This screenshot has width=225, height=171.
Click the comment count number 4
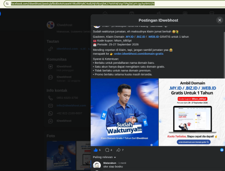pyautogui.click(x=111, y=150)
